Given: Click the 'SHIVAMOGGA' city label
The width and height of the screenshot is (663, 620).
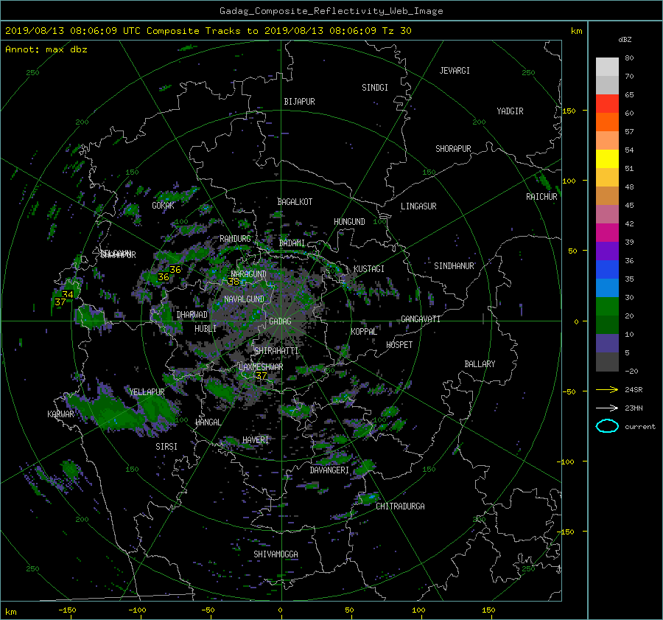Looking at the screenshot, I should point(276,554).
